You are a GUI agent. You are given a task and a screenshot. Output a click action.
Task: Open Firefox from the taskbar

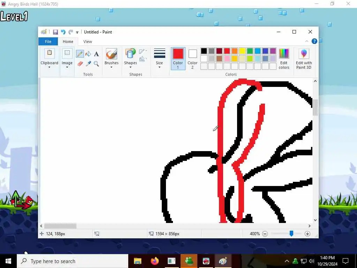click(155, 261)
